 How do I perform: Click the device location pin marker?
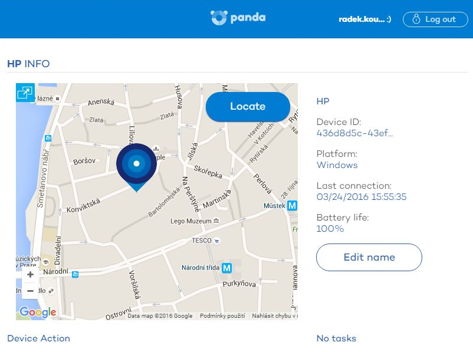pyautogui.click(x=136, y=164)
